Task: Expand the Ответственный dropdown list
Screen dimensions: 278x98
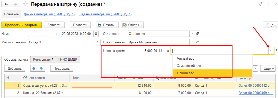Action: (x=192, y=42)
